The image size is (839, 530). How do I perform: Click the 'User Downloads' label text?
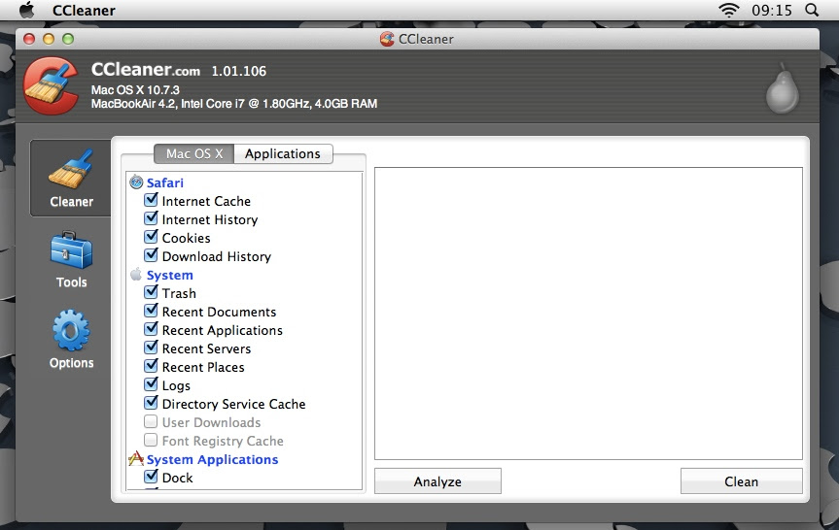[x=211, y=422]
